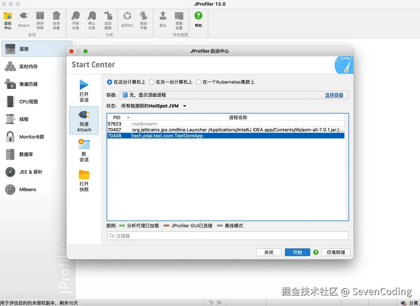Click the 选择容器 link
The height and width of the screenshot is (306, 420).
334,95
